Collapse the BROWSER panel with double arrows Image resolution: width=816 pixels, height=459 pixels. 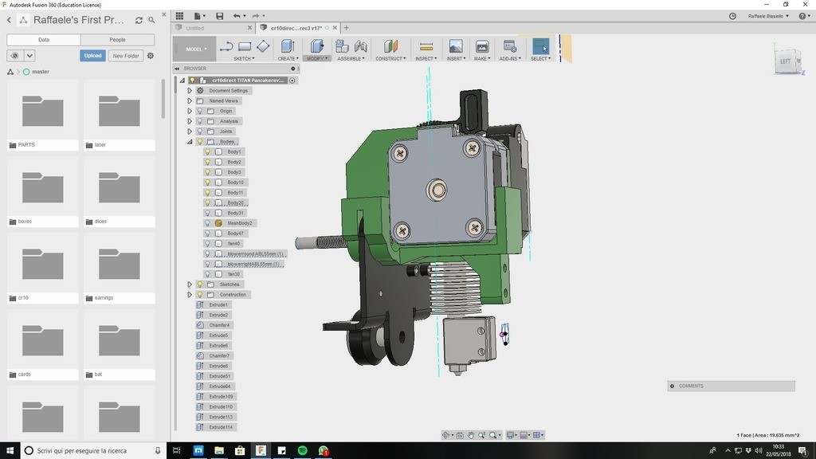pyautogui.click(x=177, y=69)
